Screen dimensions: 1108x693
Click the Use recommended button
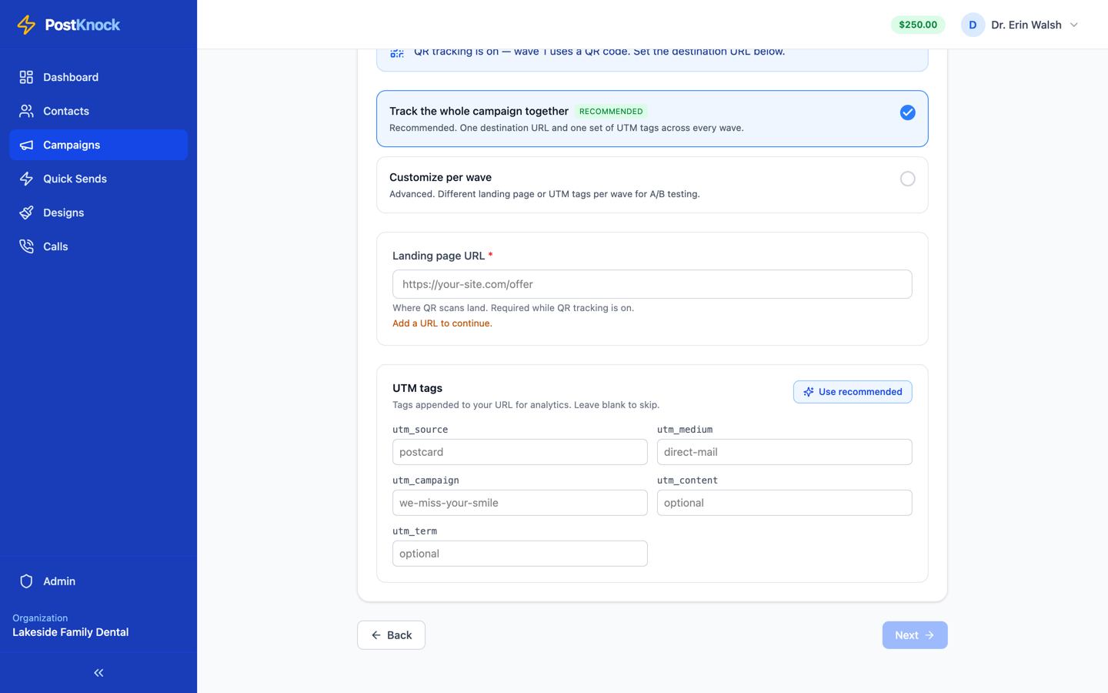point(853,392)
